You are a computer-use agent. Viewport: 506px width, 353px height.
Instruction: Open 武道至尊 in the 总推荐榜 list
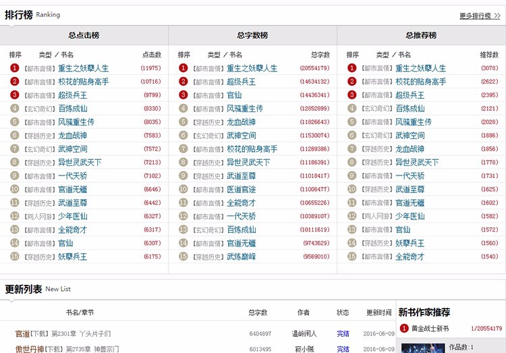410,189
